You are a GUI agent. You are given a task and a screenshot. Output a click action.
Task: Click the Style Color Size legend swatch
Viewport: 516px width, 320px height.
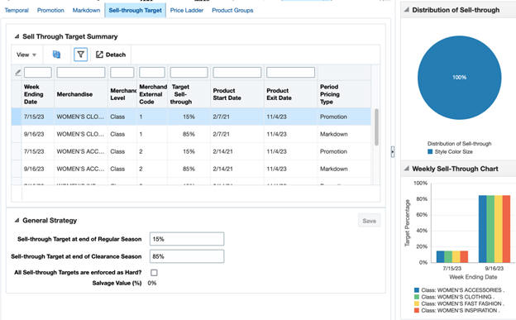[430, 152]
